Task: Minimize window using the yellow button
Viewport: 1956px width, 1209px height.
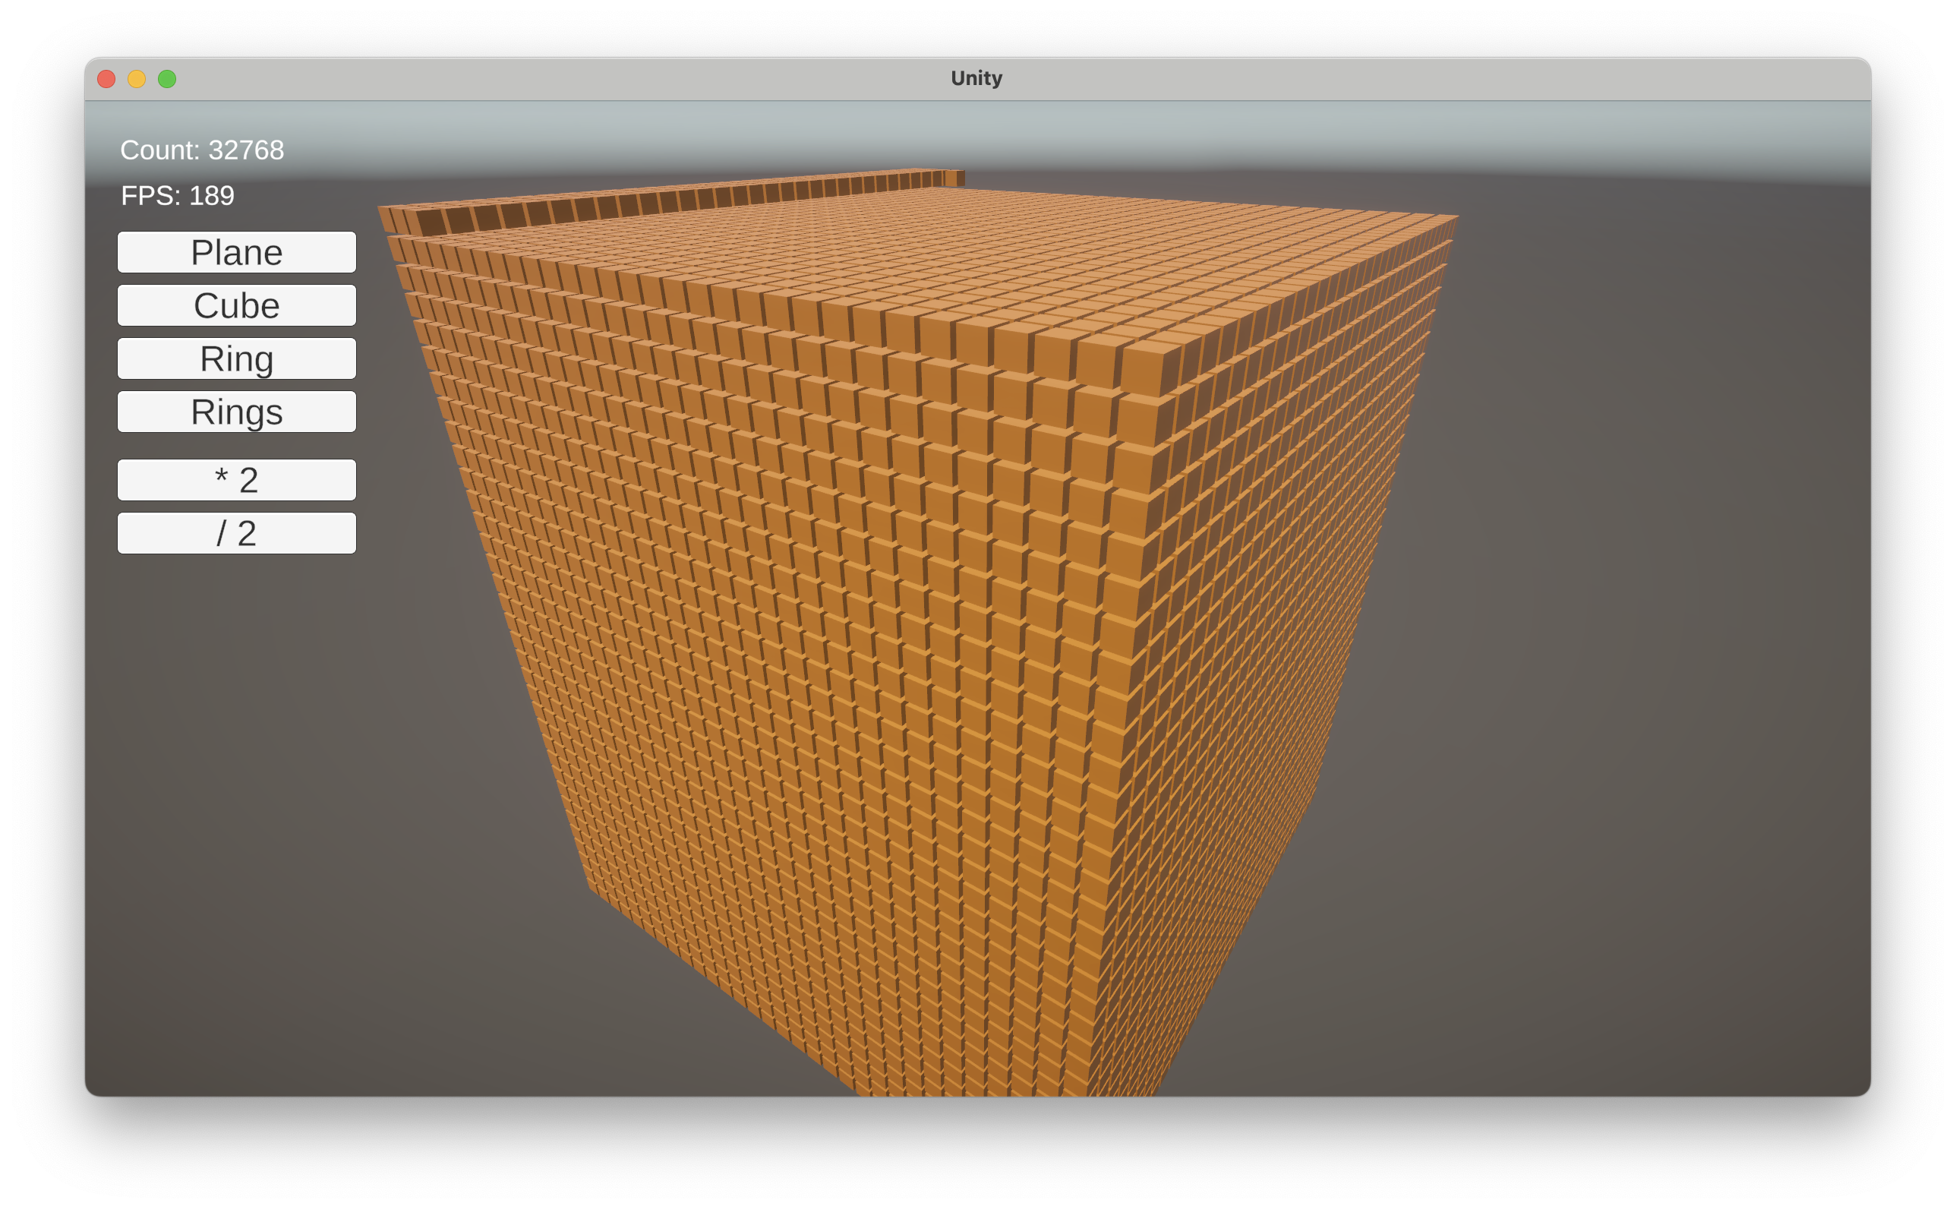Action: point(137,78)
